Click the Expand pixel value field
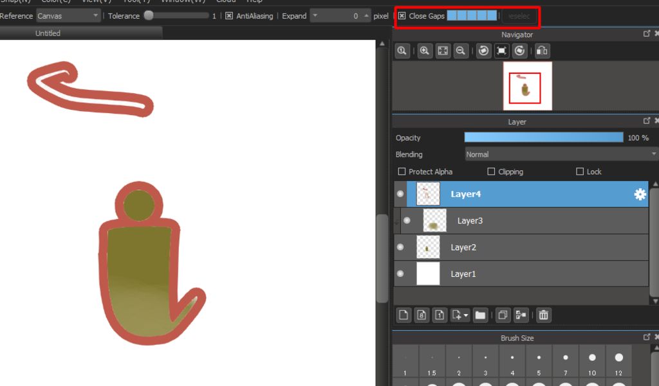 point(340,16)
